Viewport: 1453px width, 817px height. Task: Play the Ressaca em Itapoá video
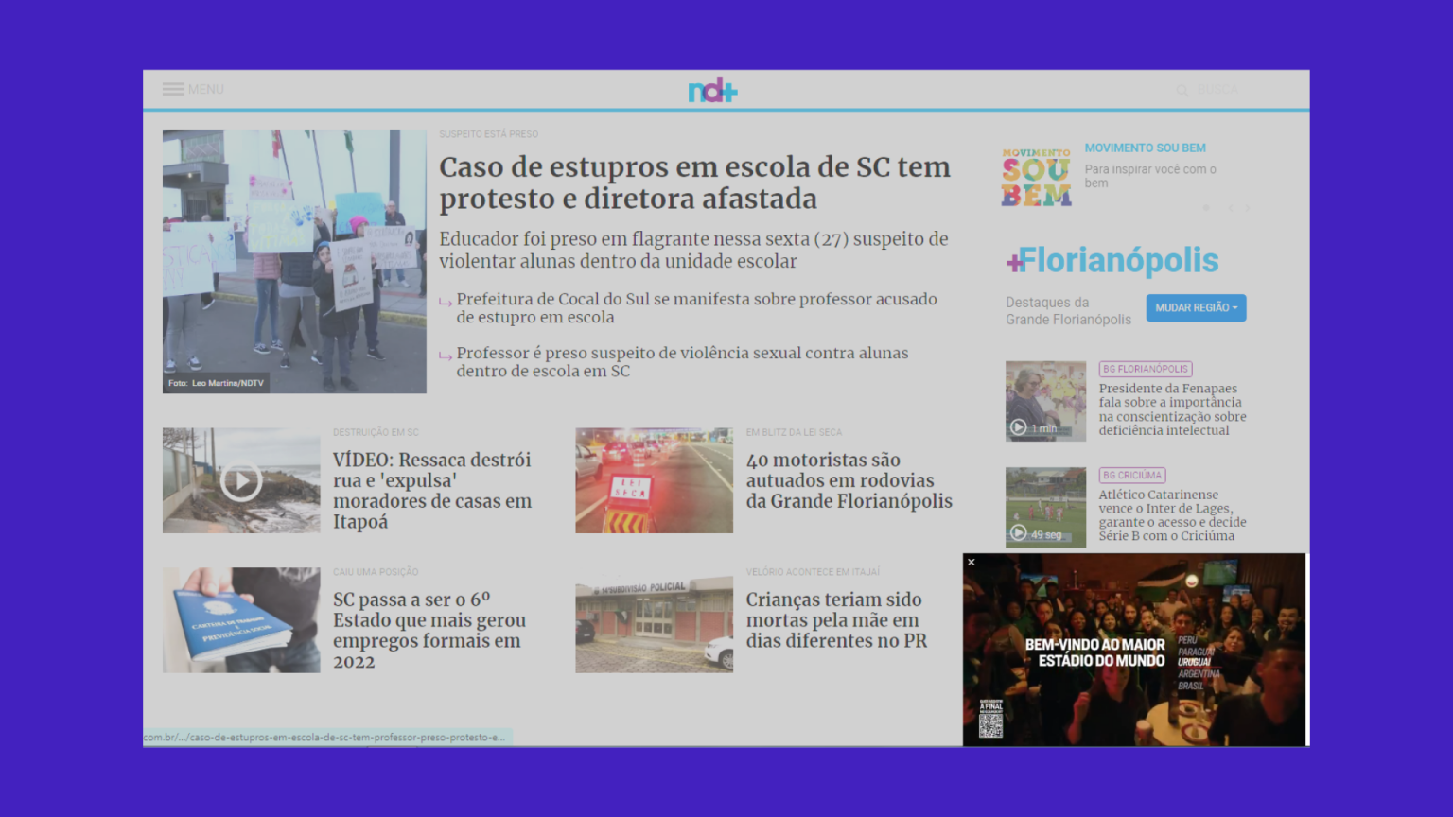coord(241,480)
